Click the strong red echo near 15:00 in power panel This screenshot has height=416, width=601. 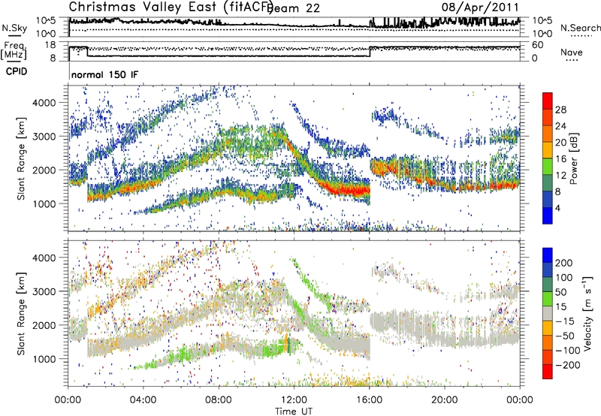(x=351, y=190)
